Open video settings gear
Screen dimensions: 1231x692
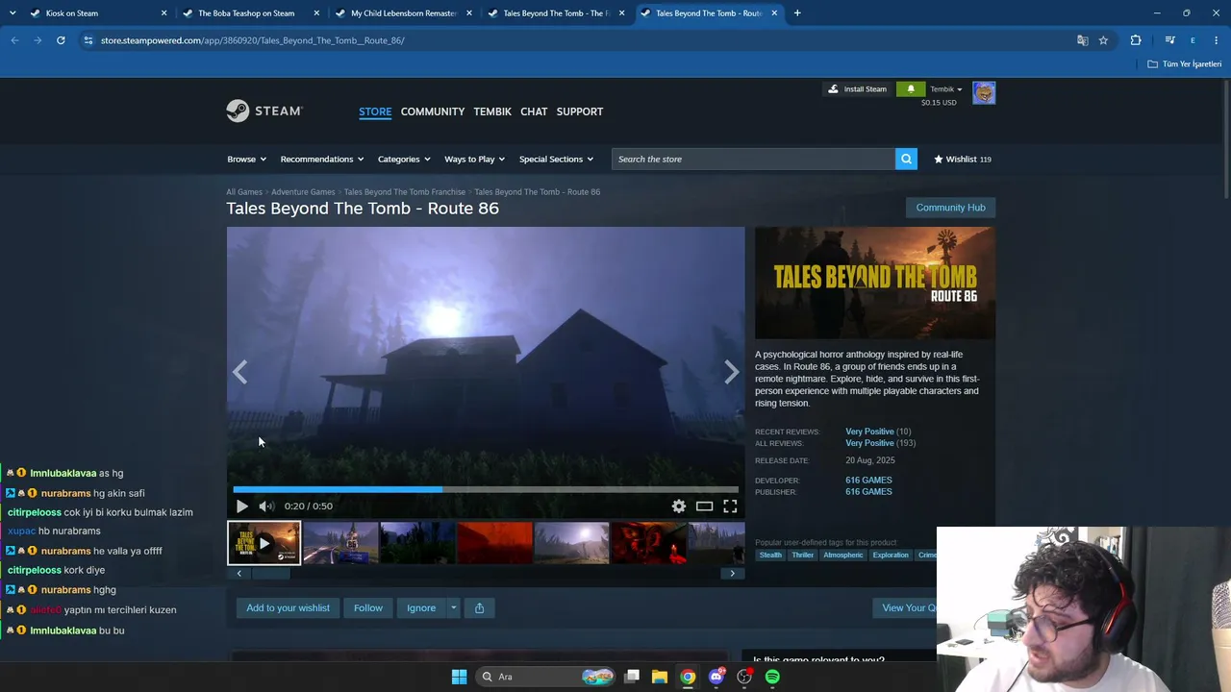[x=679, y=507]
